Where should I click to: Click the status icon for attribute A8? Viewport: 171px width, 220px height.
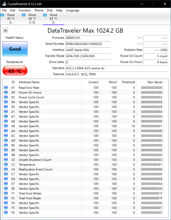(6, 121)
